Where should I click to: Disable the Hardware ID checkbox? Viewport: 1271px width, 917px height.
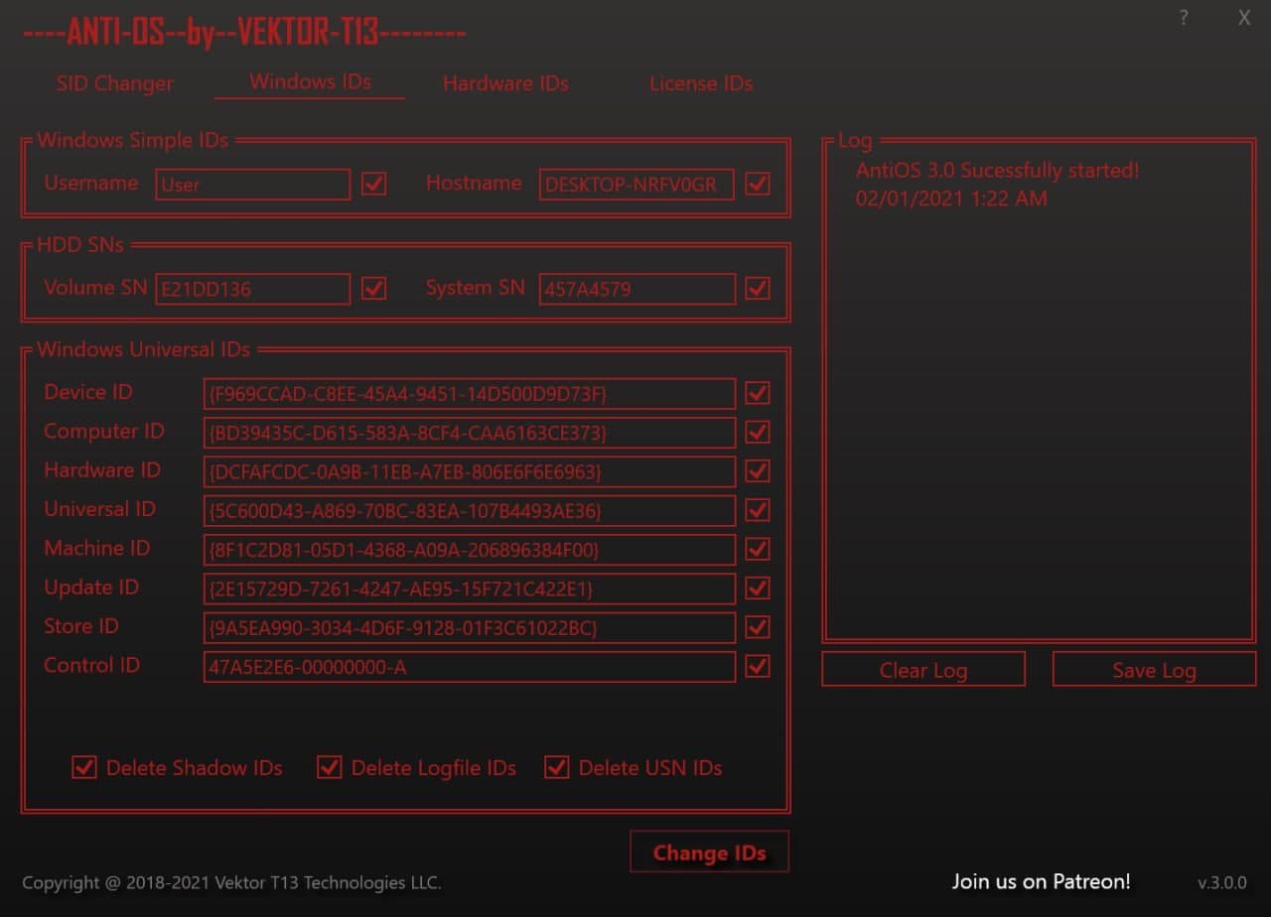[x=758, y=471]
